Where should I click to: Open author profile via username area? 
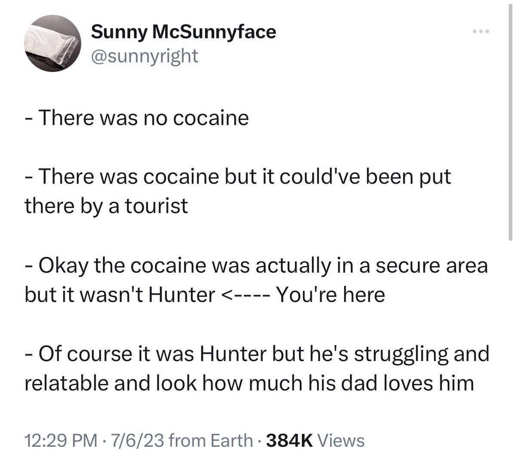click(144, 55)
